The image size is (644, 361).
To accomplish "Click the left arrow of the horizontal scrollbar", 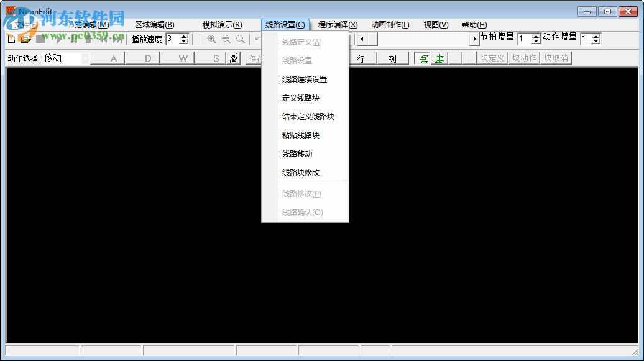I will click(362, 39).
